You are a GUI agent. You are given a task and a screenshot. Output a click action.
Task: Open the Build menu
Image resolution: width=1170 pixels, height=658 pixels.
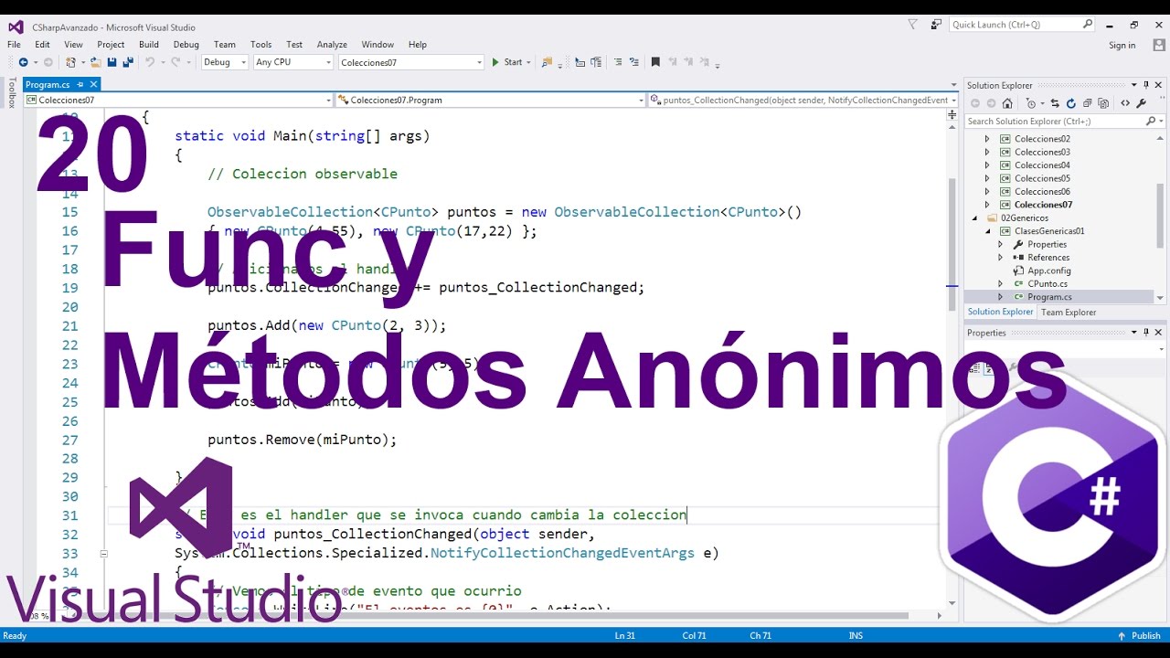pos(149,44)
